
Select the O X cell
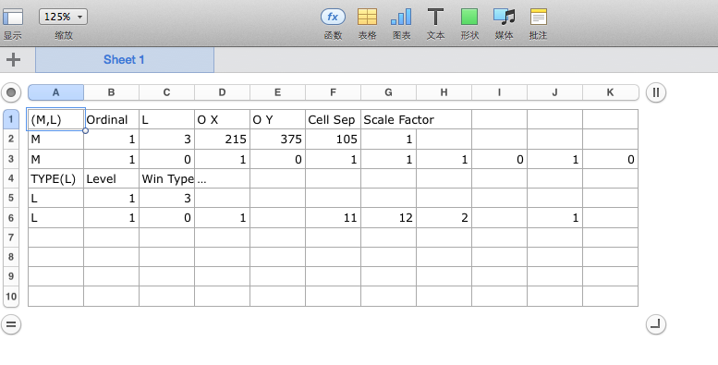222,119
